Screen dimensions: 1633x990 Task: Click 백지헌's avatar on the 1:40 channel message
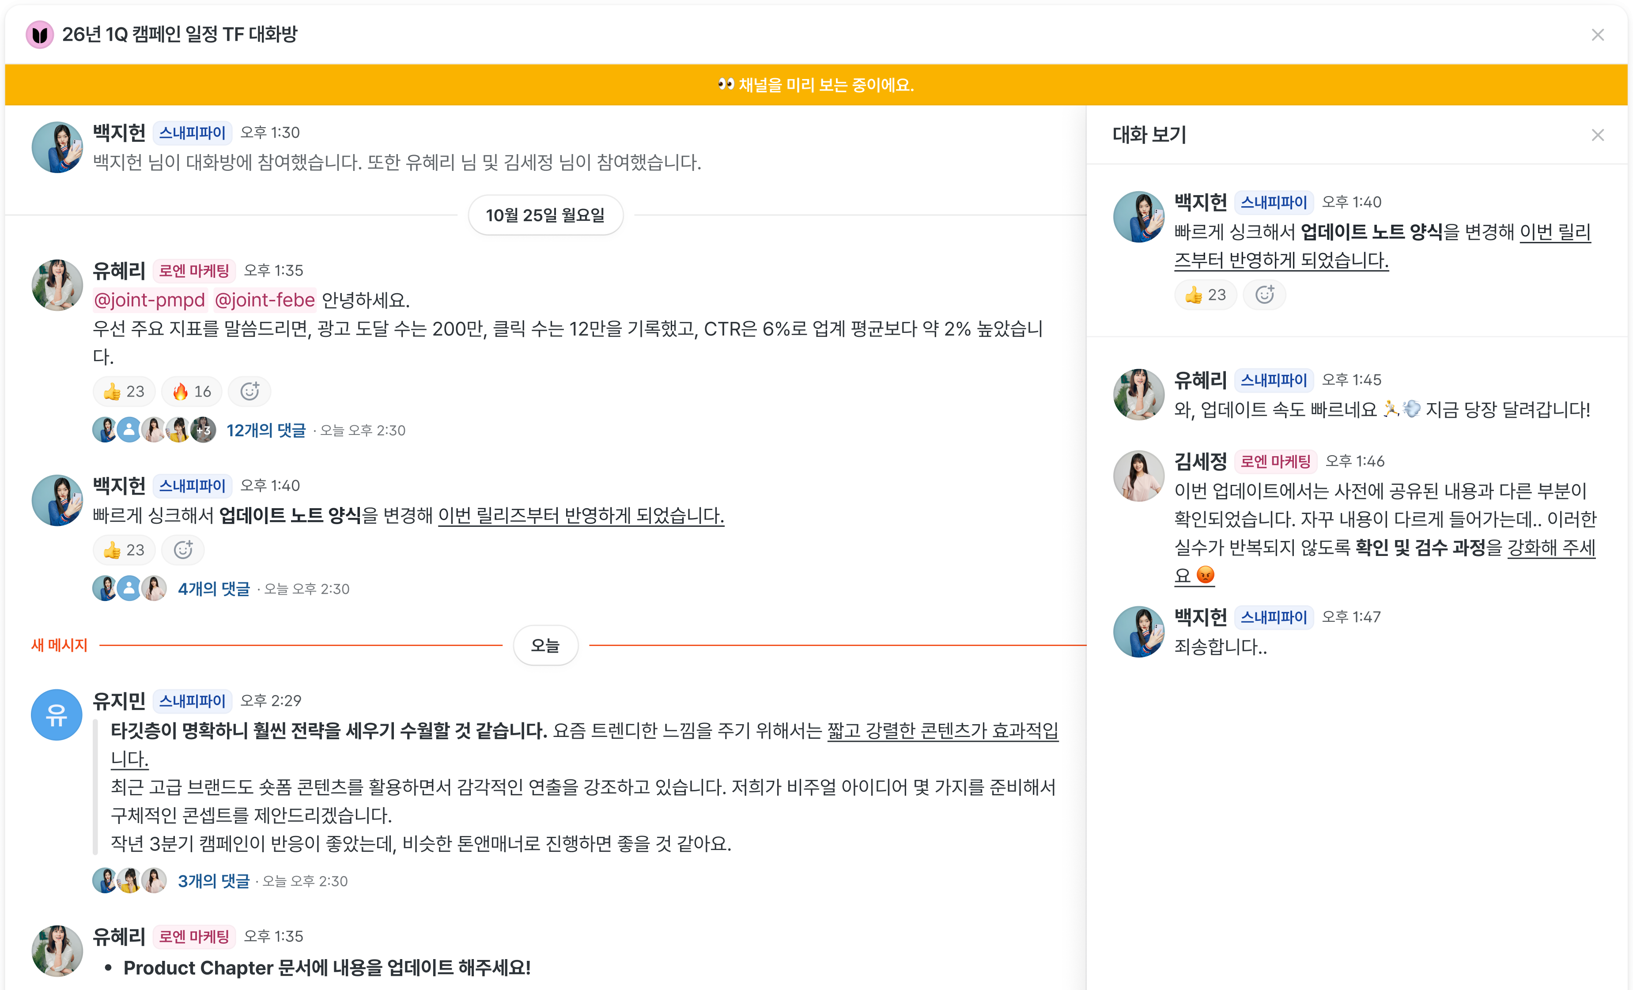click(57, 500)
